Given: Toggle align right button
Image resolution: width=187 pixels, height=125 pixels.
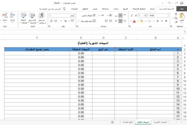Looking at the screenshot, I should [x=125, y=21].
